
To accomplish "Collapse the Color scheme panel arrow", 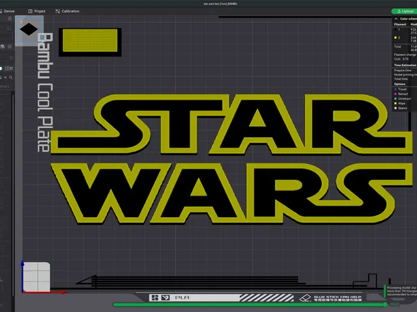I will 396,19.
